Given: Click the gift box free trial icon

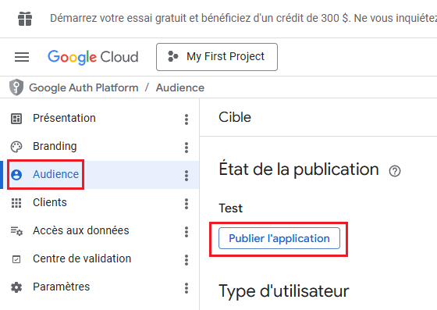Looking at the screenshot, I should point(25,19).
